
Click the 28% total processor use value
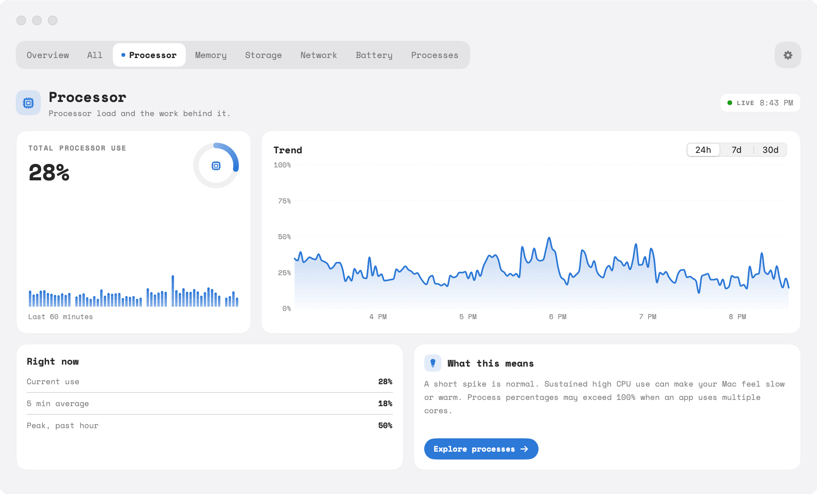pos(49,173)
